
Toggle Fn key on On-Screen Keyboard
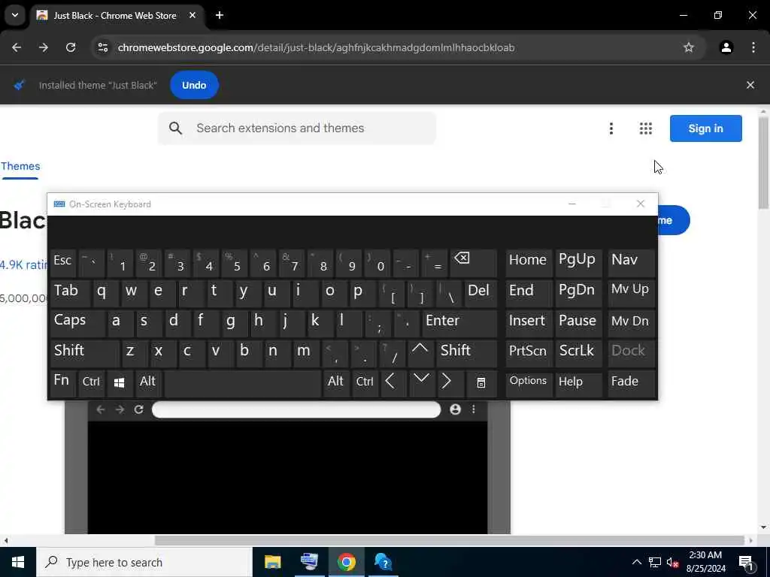pos(63,382)
